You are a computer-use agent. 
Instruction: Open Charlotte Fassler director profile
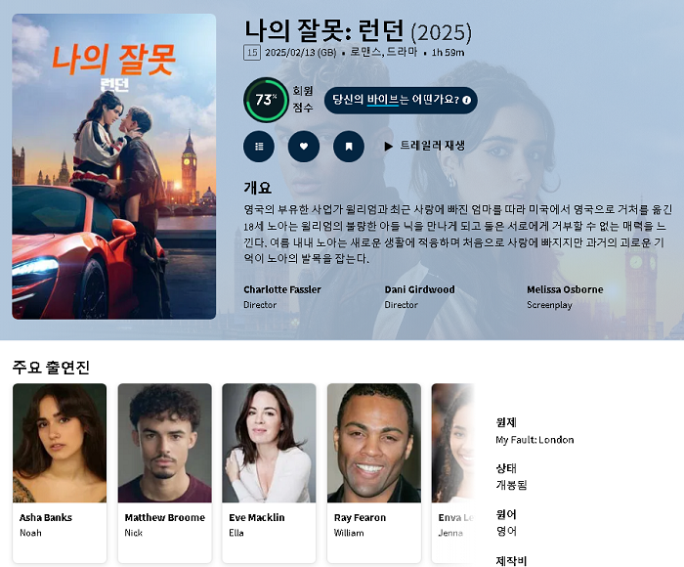(x=282, y=289)
